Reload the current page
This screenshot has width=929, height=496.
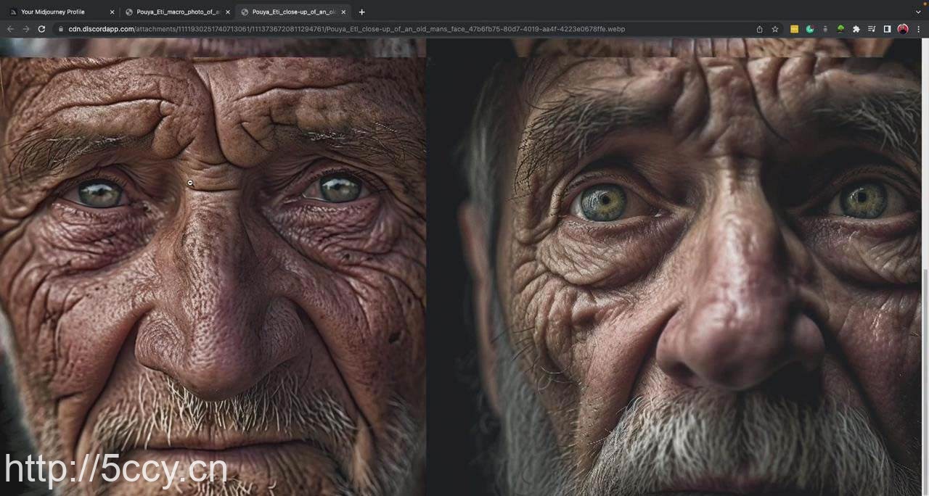click(x=41, y=29)
